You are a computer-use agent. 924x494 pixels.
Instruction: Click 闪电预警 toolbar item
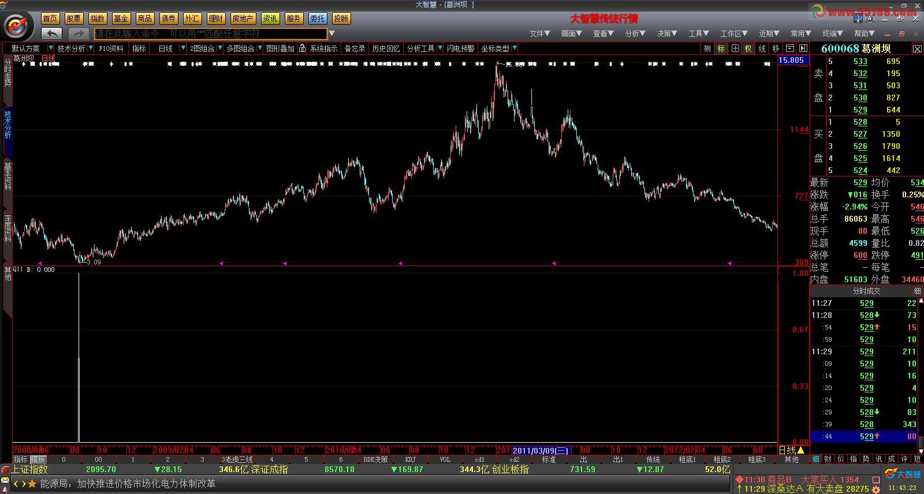point(460,48)
